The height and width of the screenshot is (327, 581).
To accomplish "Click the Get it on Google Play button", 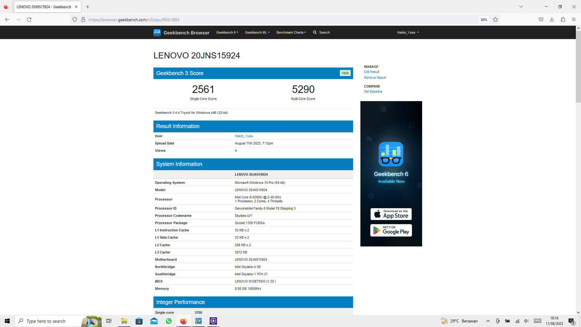I will click(391, 230).
